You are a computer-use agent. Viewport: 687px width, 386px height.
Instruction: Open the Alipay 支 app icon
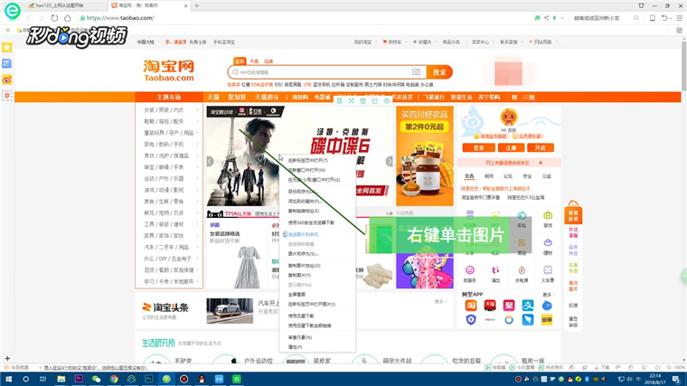click(x=528, y=305)
